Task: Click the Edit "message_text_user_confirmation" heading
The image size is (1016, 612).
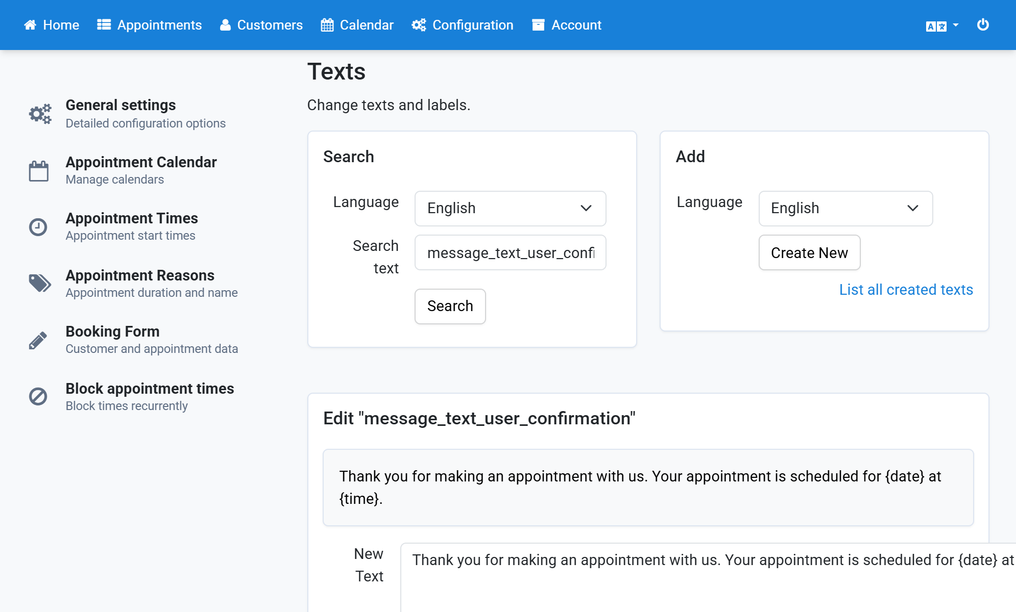Action: 479,418
